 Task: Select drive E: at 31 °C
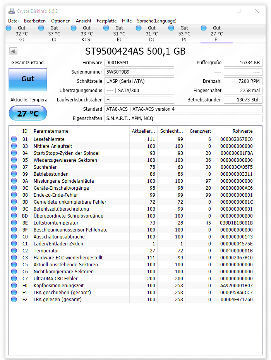[x=119, y=34]
